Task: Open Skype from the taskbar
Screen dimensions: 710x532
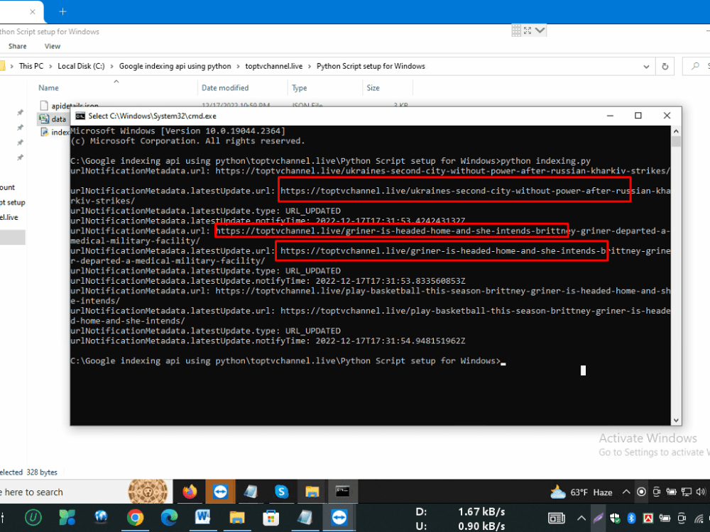Action: (280, 491)
